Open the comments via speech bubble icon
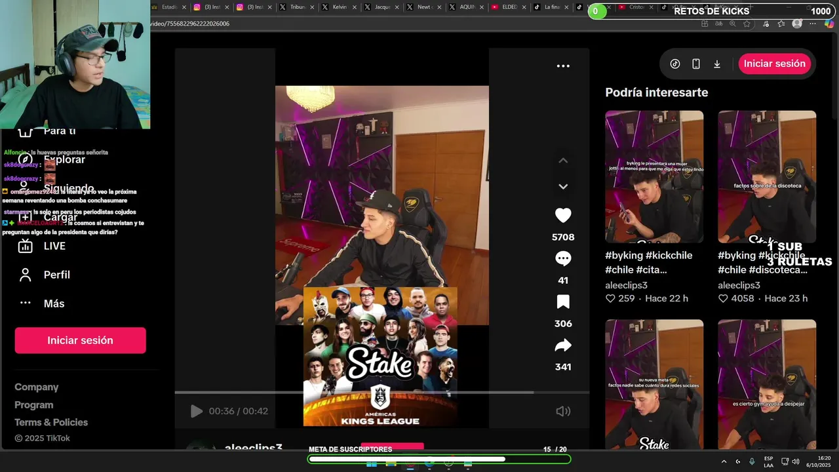This screenshot has width=839, height=472. 563,259
